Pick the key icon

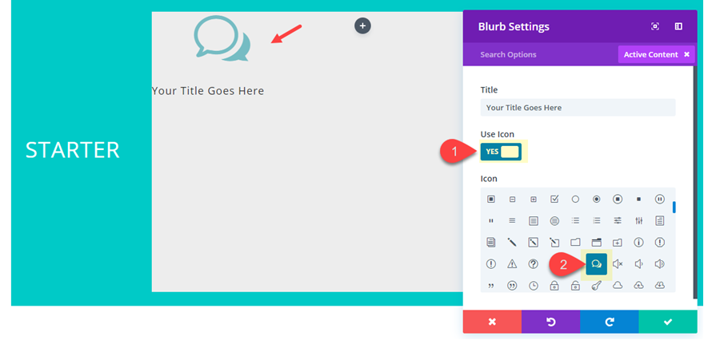click(596, 286)
